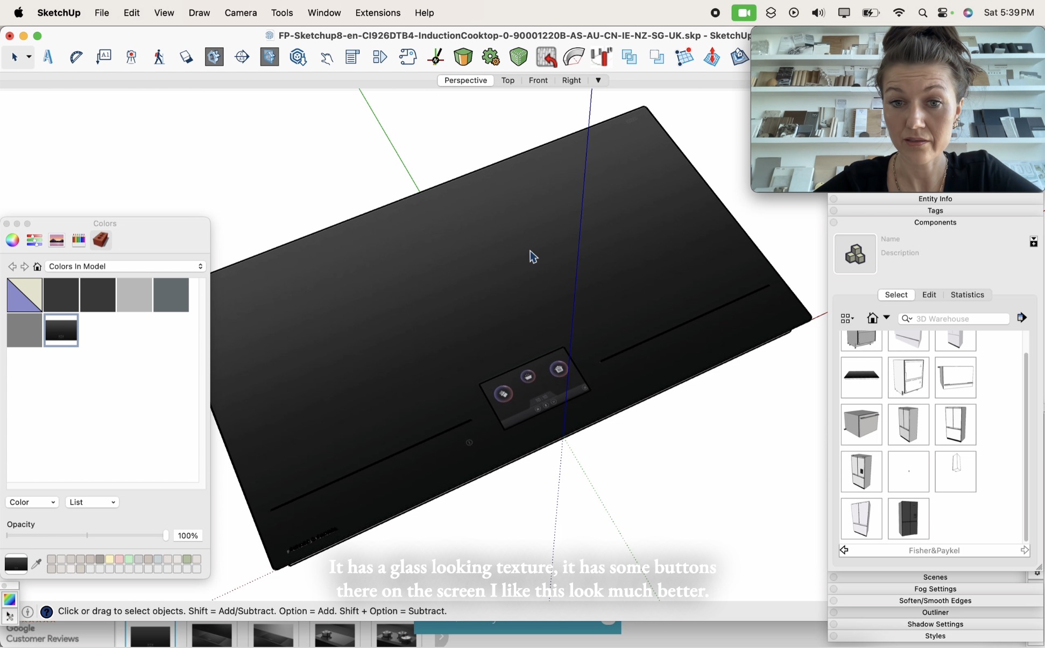Image resolution: width=1045 pixels, height=648 pixels.
Task: Open the brick texture palette in Colors panel
Action: pyautogui.click(x=101, y=240)
